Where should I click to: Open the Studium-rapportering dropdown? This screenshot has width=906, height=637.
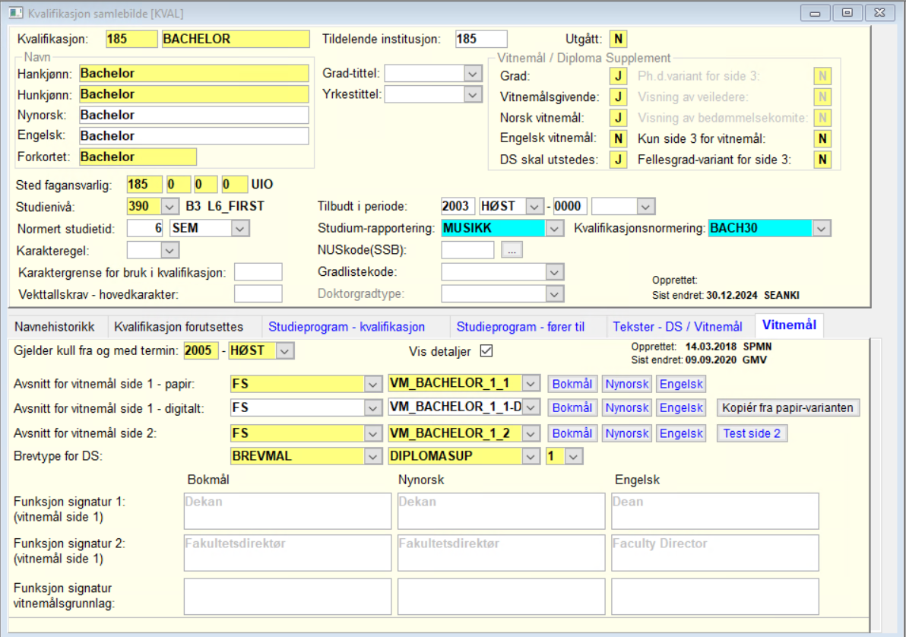[x=555, y=228]
